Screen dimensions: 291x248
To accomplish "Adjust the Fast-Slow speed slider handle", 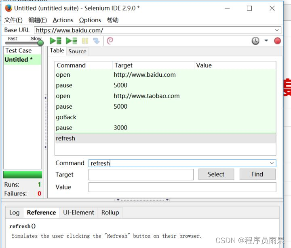I will pyautogui.click(x=40, y=43).
